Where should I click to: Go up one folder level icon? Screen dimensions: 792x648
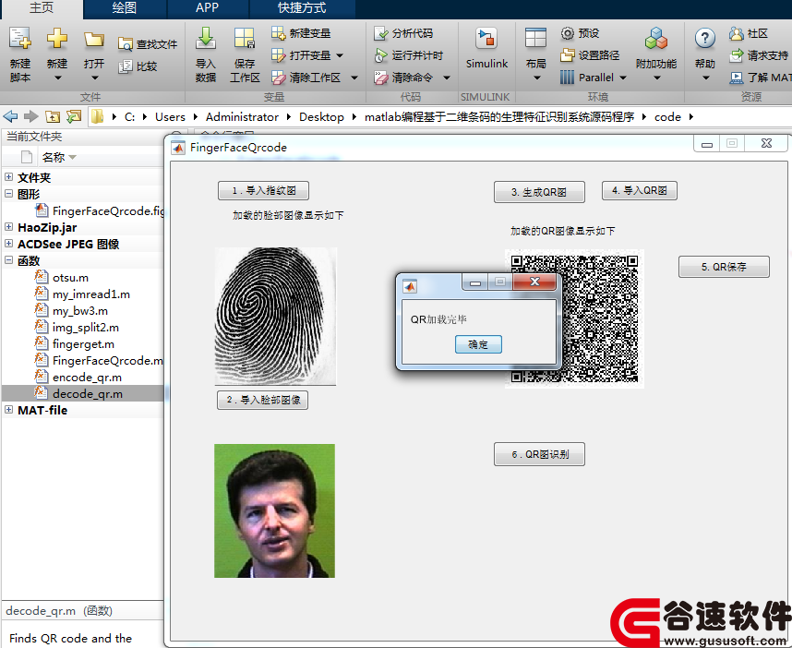pos(52,116)
